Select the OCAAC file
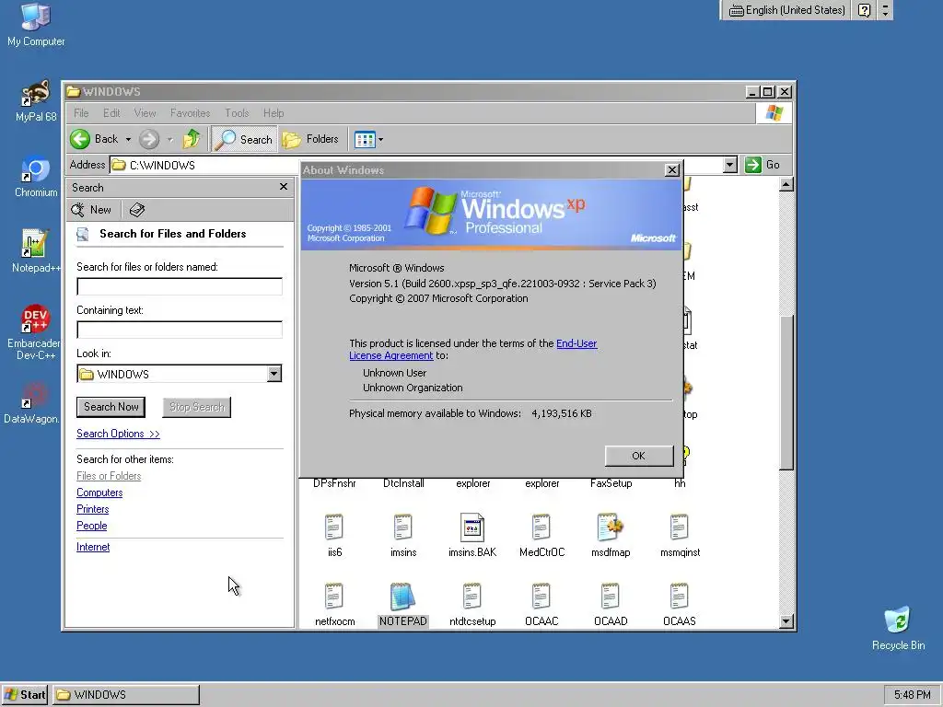Screen dimensions: 943x707 pyautogui.click(x=541, y=604)
